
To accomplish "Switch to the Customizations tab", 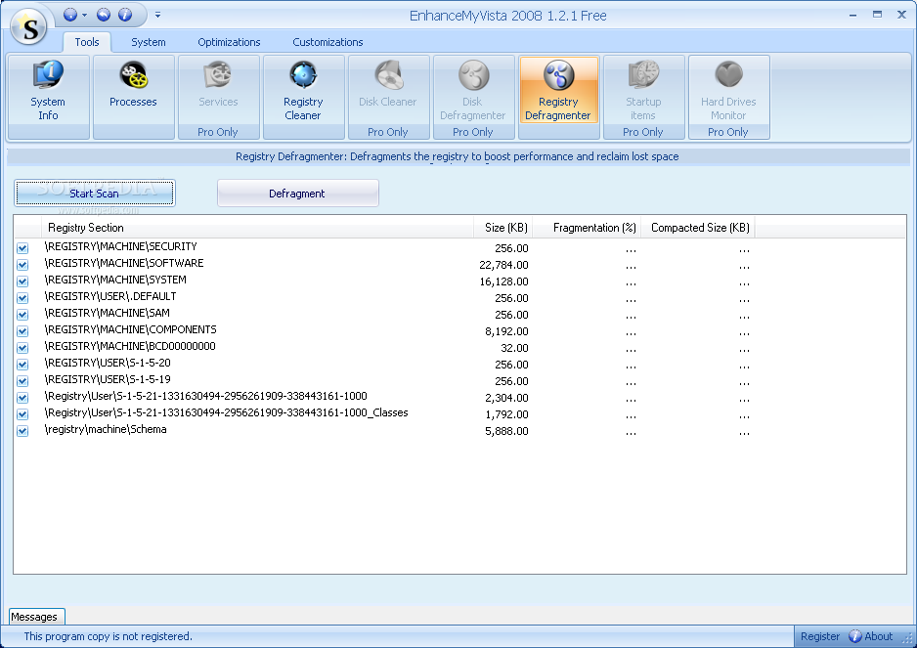I will click(x=327, y=42).
